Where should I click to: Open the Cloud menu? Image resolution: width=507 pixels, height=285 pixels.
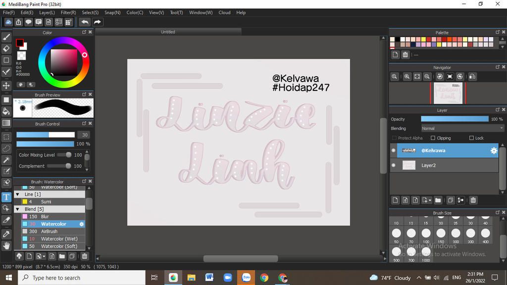pyautogui.click(x=224, y=12)
